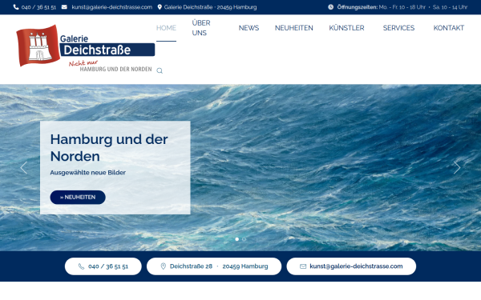Click Galerie Deichstraße · 20459 Hamburg top link
Screen dimensions: 481x300
[210, 7]
